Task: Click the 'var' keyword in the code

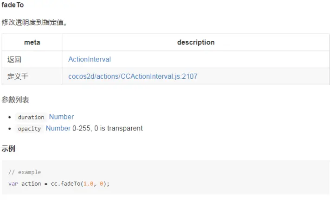Action: point(13,183)
